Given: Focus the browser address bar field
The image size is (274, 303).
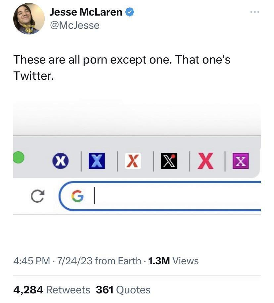Looking at the screenshot, I should [160, 196].
